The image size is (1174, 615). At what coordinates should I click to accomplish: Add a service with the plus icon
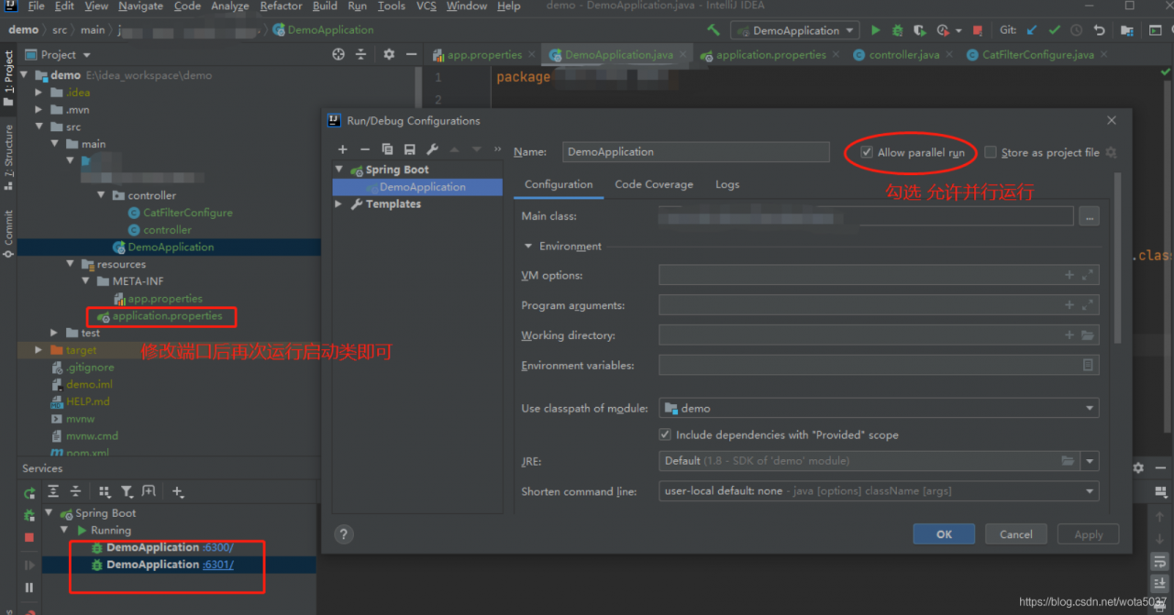(177, 492)
